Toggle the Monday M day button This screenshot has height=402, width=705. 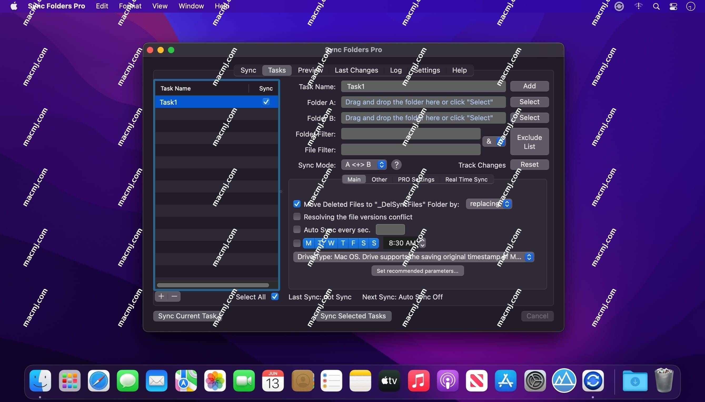click(x=309, y=243)
